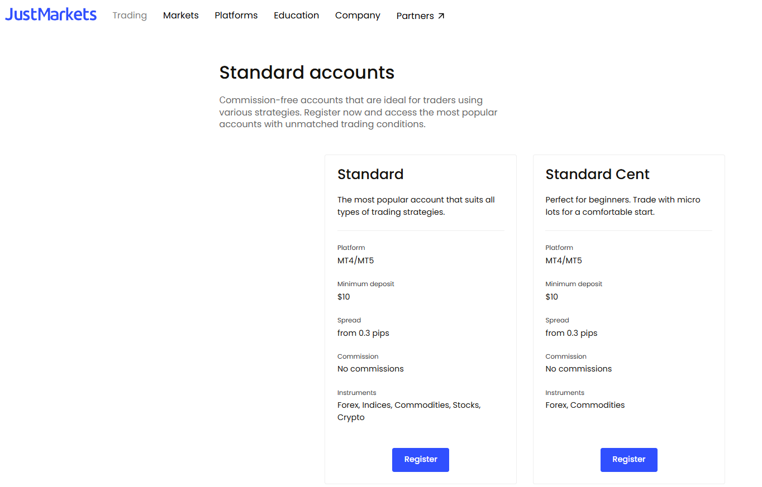762x487 pixels.
Task: Click the Standard Cent card title
Action: pos(598,174)
